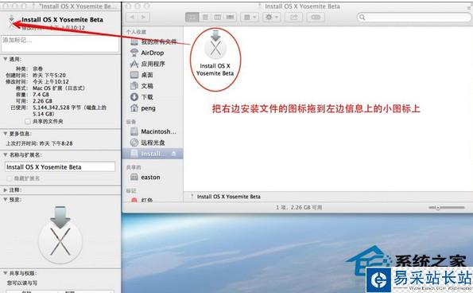Click the Finder edit tags button
Viewport: 473px width, 293px height.
pos(316,17)
